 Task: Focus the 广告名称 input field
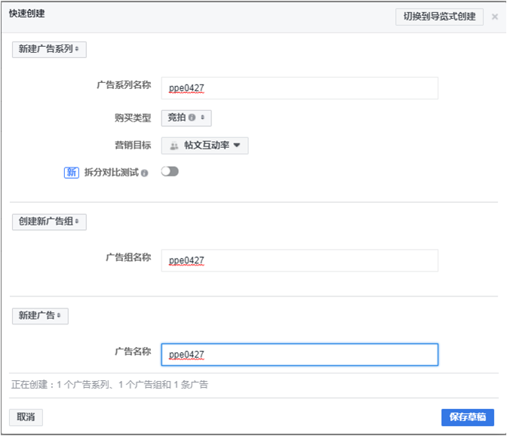click(x=300, y=355)
